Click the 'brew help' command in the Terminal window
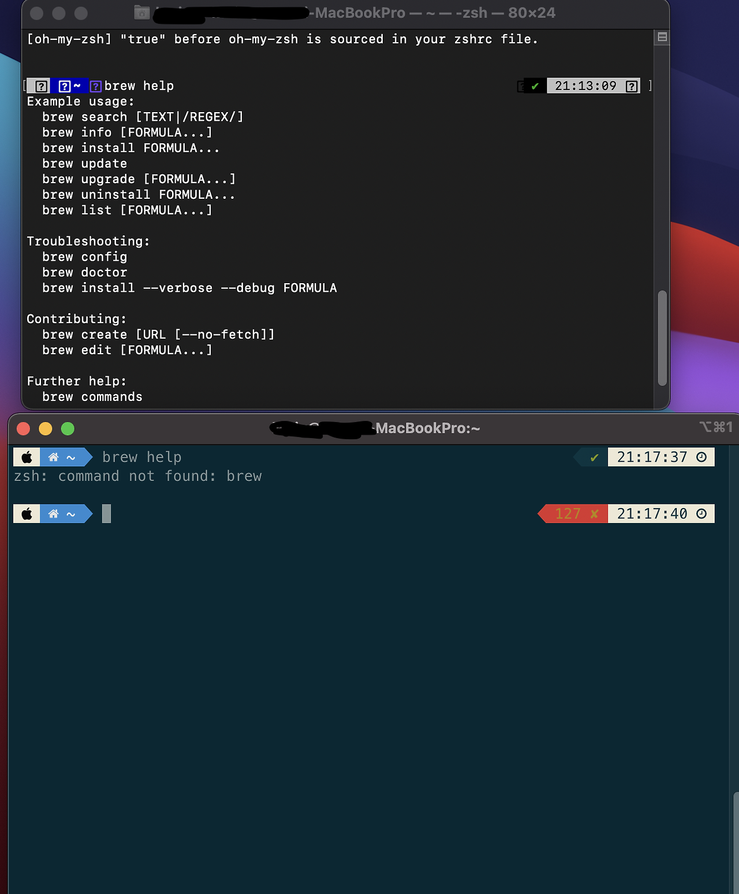This screenshot has width=739, height=894. point(139,86)
